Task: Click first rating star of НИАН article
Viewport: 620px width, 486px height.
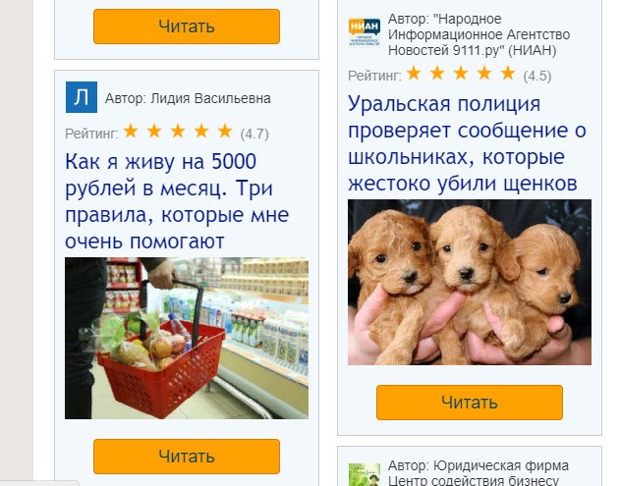Action: click(414, 73)
